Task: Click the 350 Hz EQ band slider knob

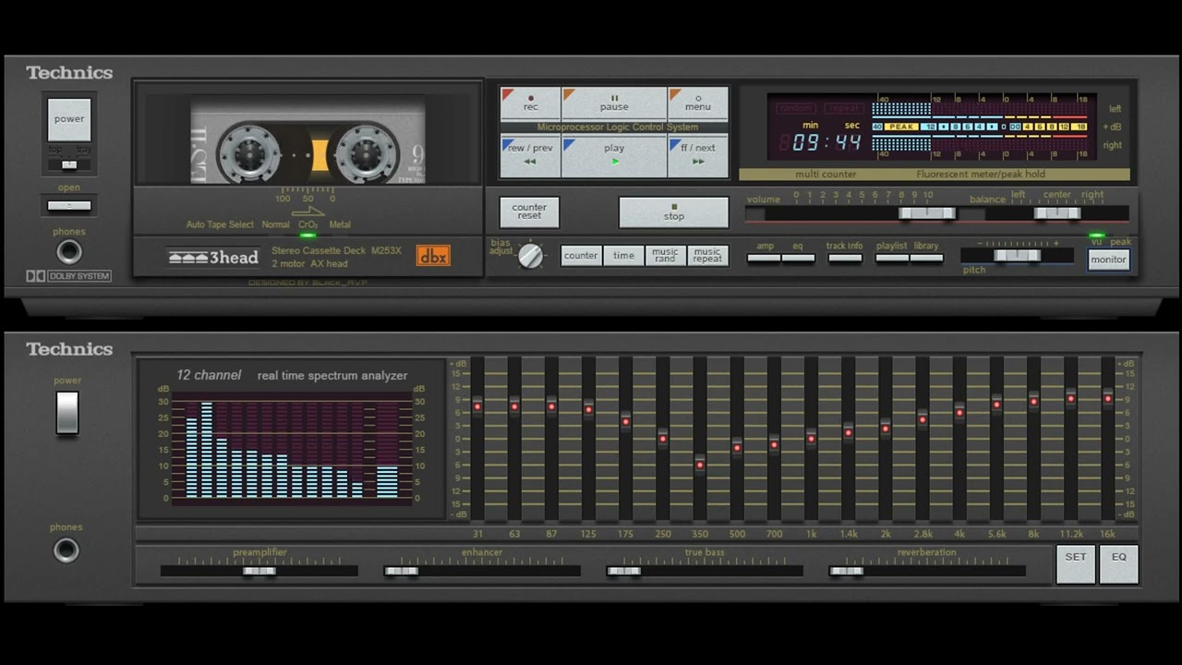Action: [700, 465]
